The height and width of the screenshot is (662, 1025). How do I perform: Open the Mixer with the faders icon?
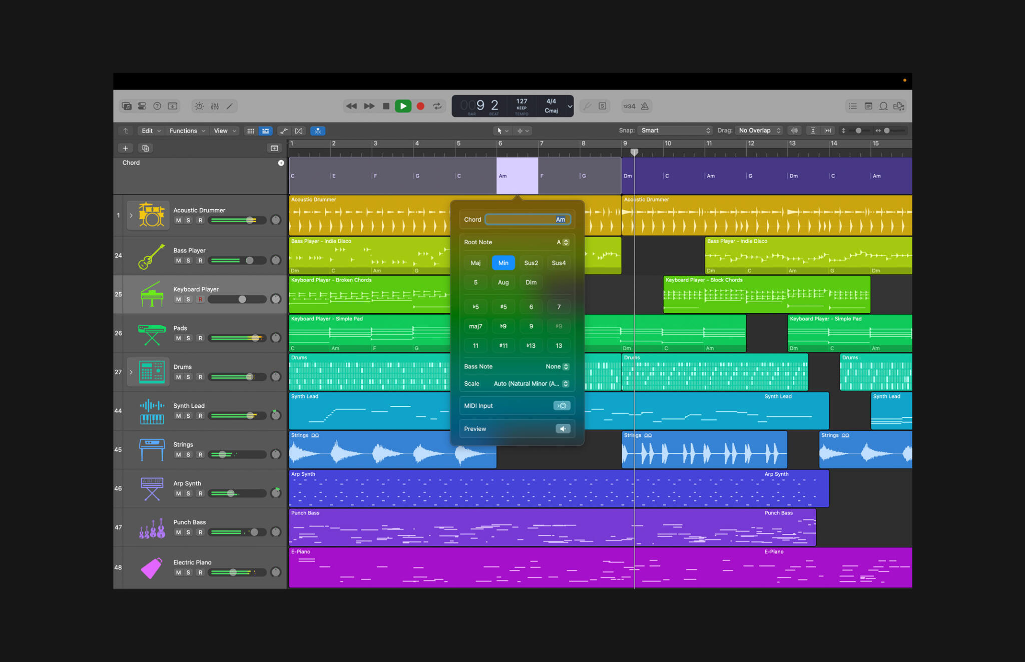215,106
